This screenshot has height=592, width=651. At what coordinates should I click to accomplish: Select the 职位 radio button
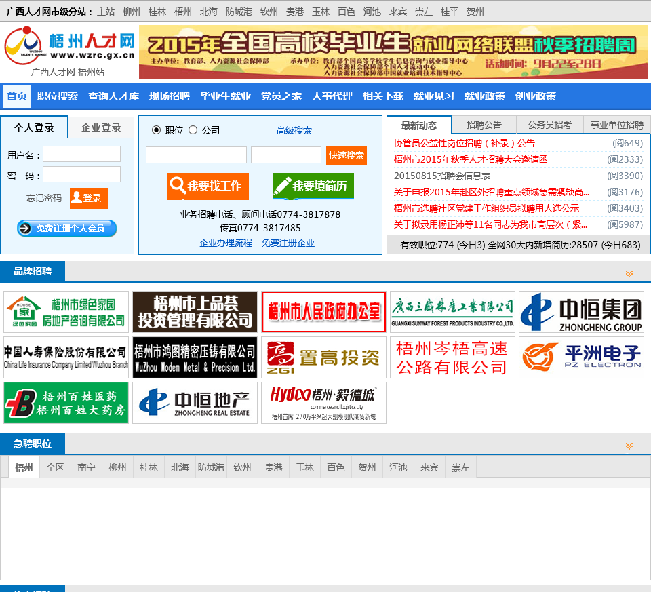coord(156,130)
